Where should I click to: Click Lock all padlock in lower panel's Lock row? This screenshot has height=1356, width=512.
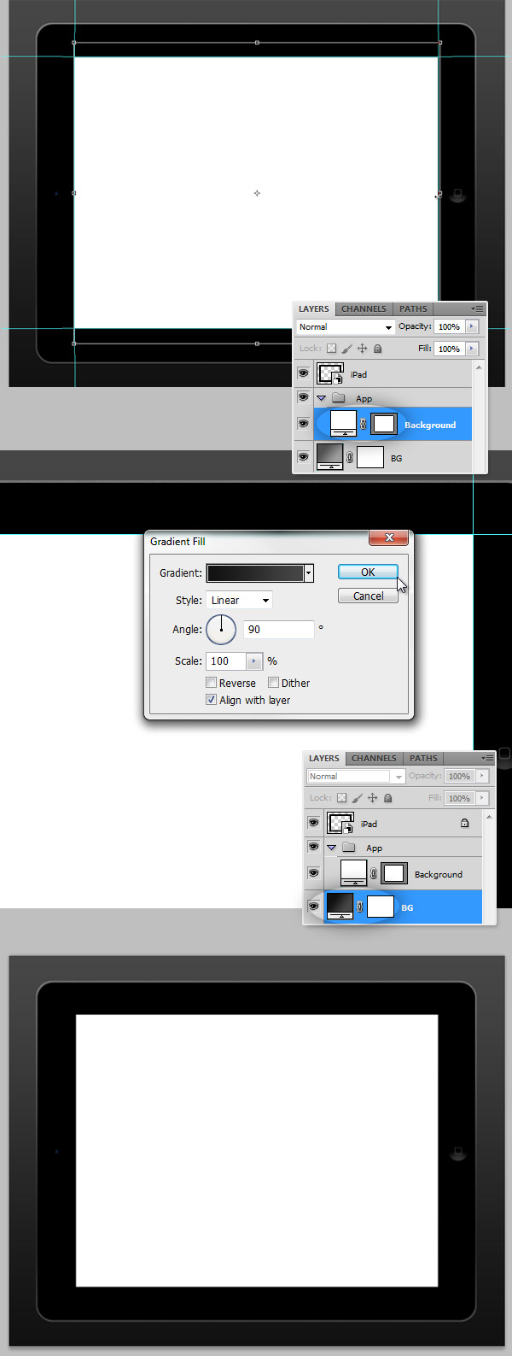click(388, 798)
